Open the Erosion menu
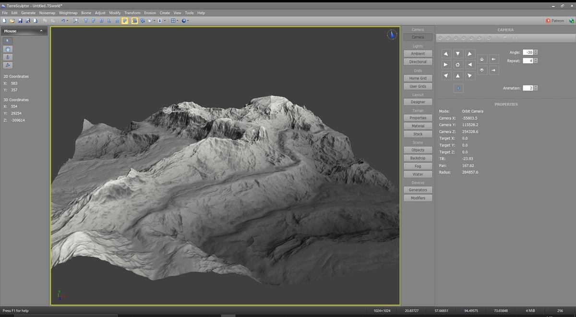576x317 pixels. 150,13
